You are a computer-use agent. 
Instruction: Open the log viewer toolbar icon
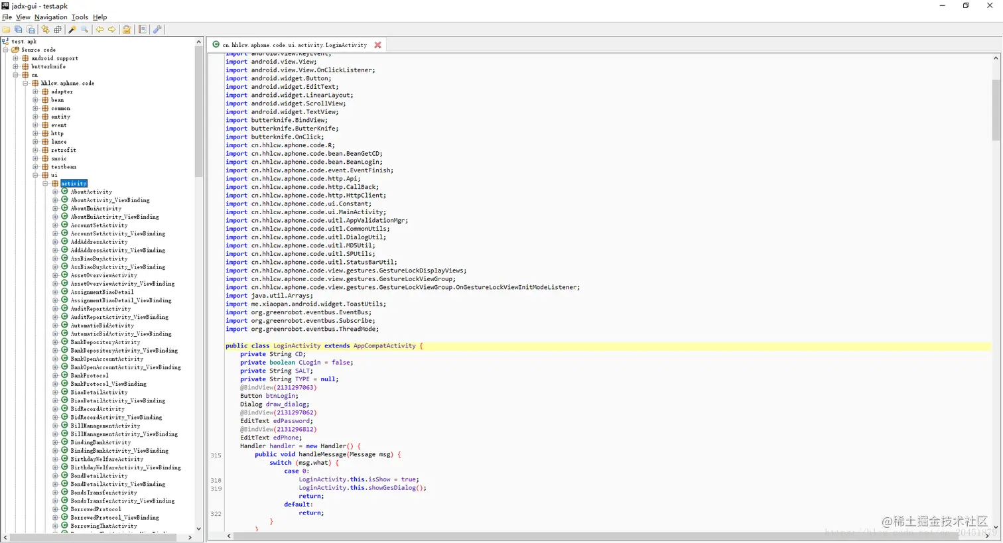point(142,29)
